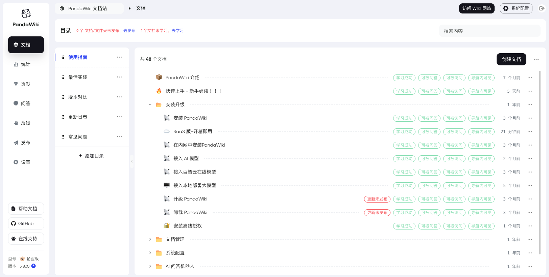Click the 系统配置 button at top right
Image resolution: width=549 pixels, height=277 pixels.
tap(516, 8)
